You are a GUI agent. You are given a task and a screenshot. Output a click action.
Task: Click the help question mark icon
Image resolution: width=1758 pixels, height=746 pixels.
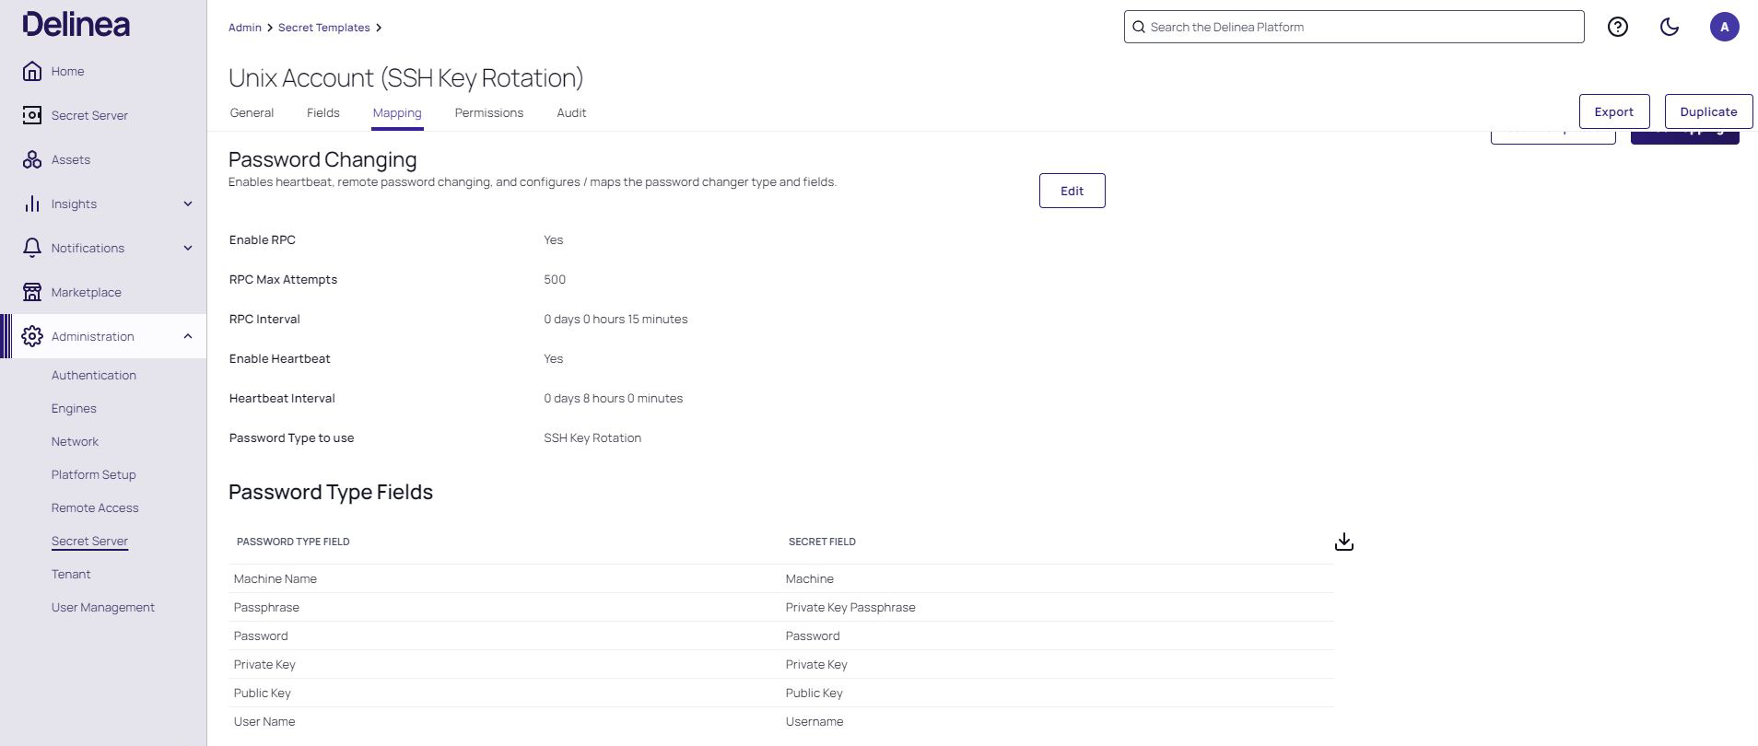[x=1617, y=28]
